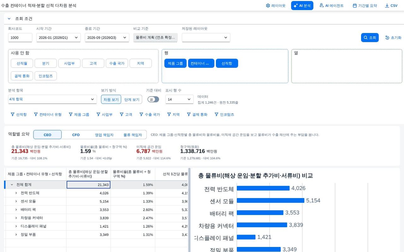Switch to the CFO role tab
The height and width of the screenshot is (252, 404).
click(76, 135)
